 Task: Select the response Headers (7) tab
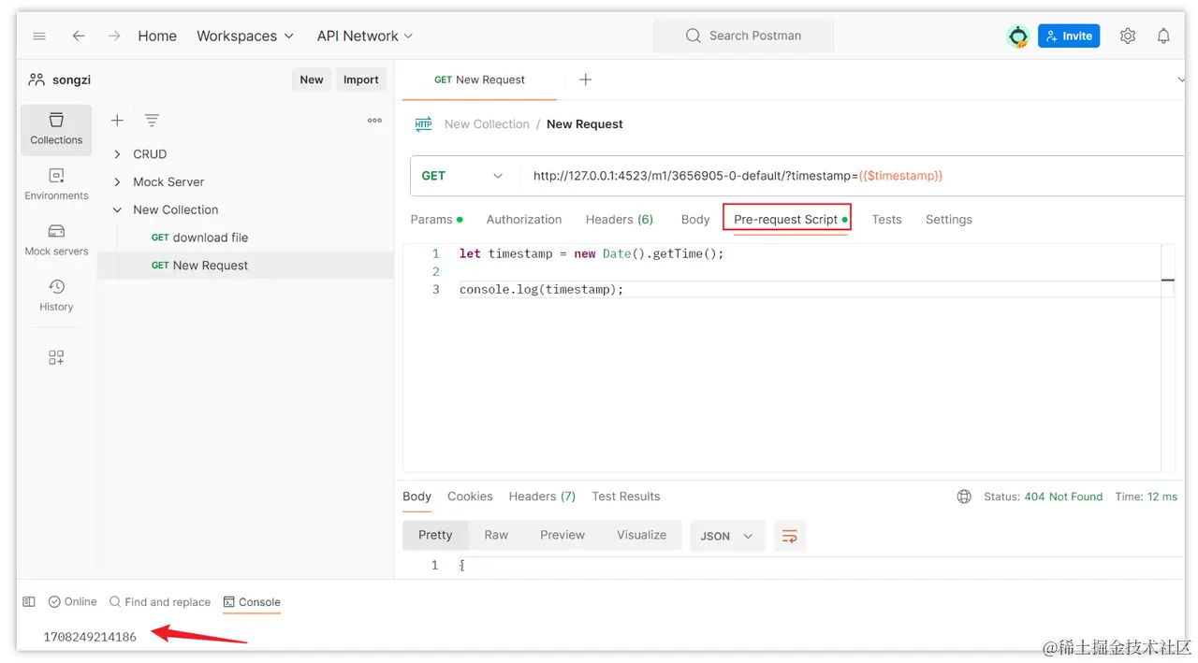click(x=542, y=497)
